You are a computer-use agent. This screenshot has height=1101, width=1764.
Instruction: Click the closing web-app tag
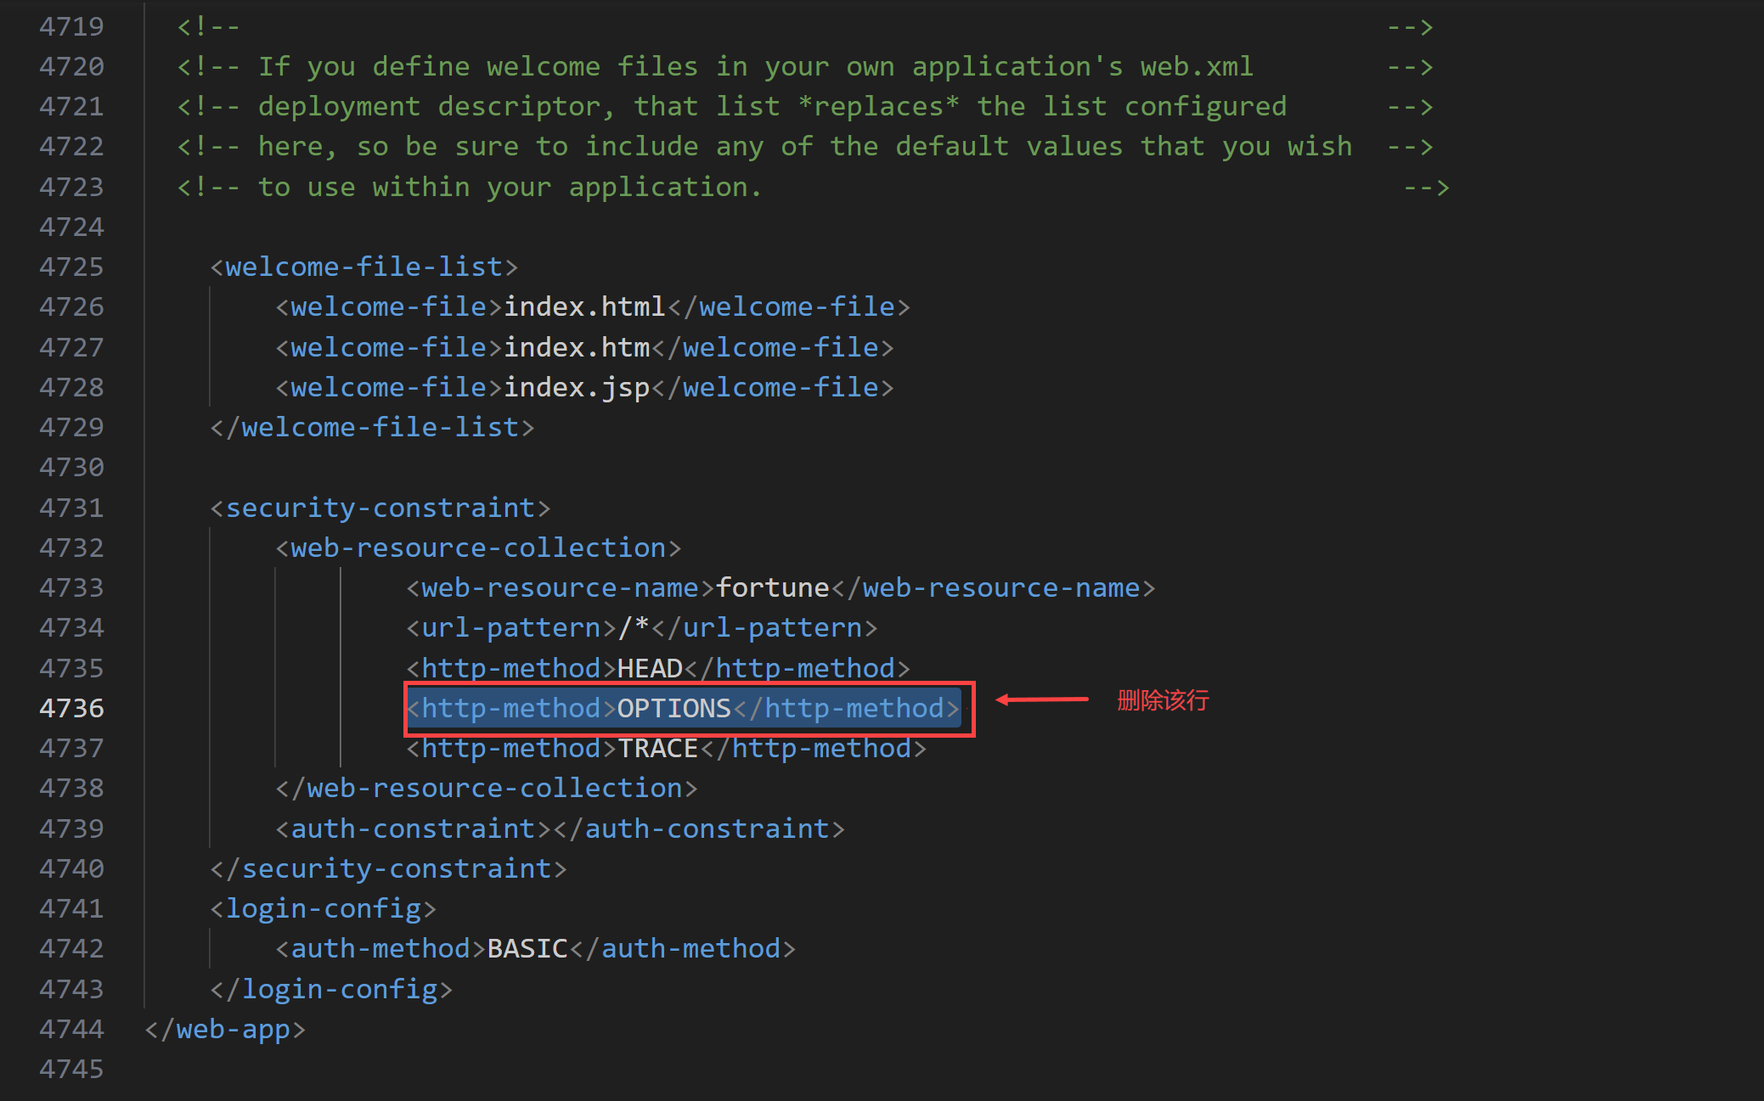(x=225, y=1029)
